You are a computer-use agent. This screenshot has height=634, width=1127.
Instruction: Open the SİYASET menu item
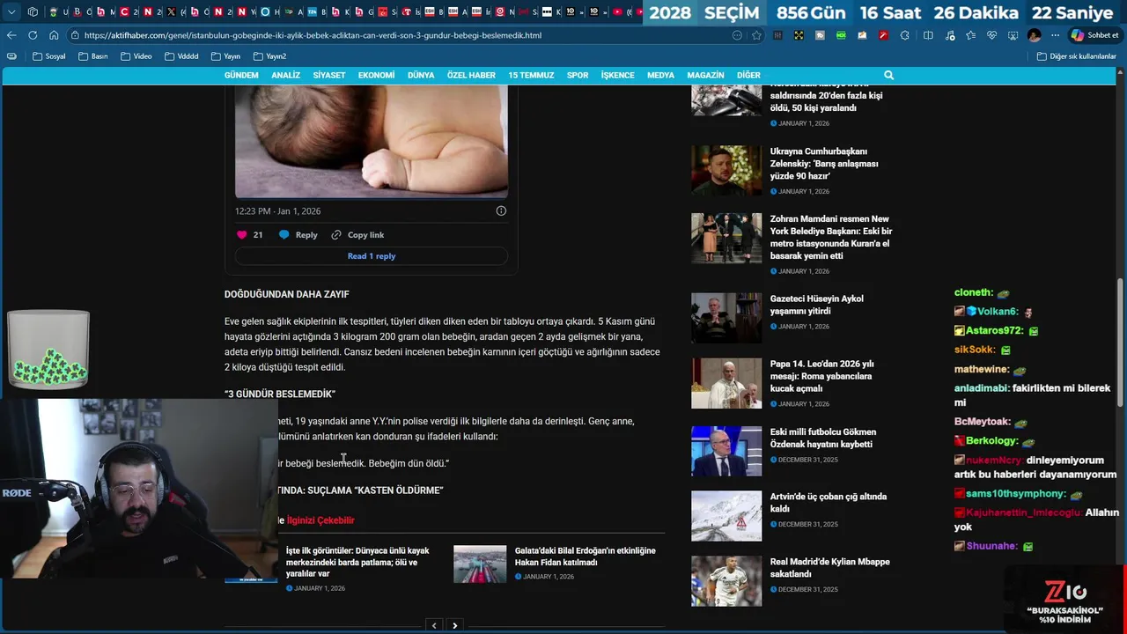[329, 76]
